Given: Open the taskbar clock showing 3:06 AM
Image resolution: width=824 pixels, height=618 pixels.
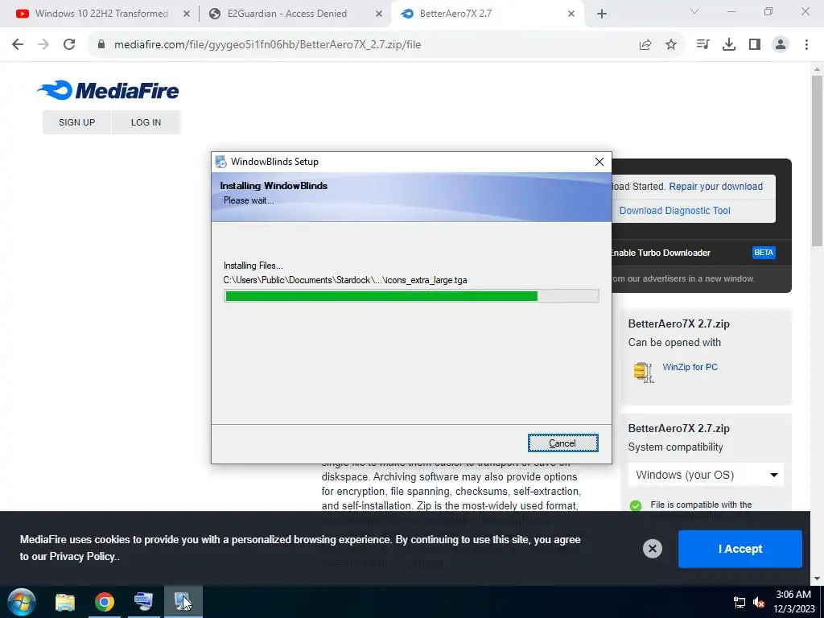Looking at the screenshot, I should coord(793,602).
